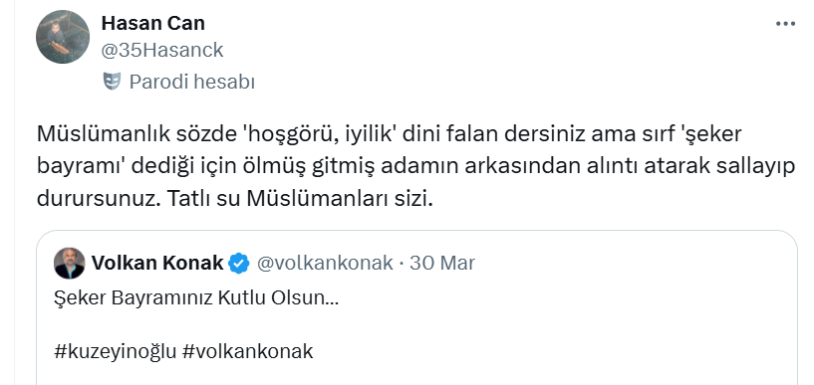Visit the @volkankonak handle
814x385 pixels.
pyautogui.click(x=325, y=263)
